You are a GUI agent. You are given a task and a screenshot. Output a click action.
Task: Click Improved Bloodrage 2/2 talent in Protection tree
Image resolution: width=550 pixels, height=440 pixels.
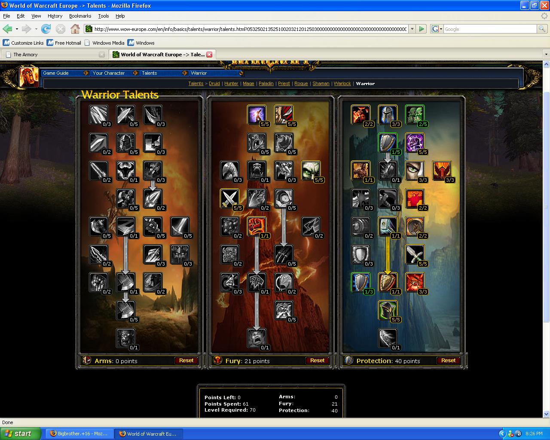361,115
